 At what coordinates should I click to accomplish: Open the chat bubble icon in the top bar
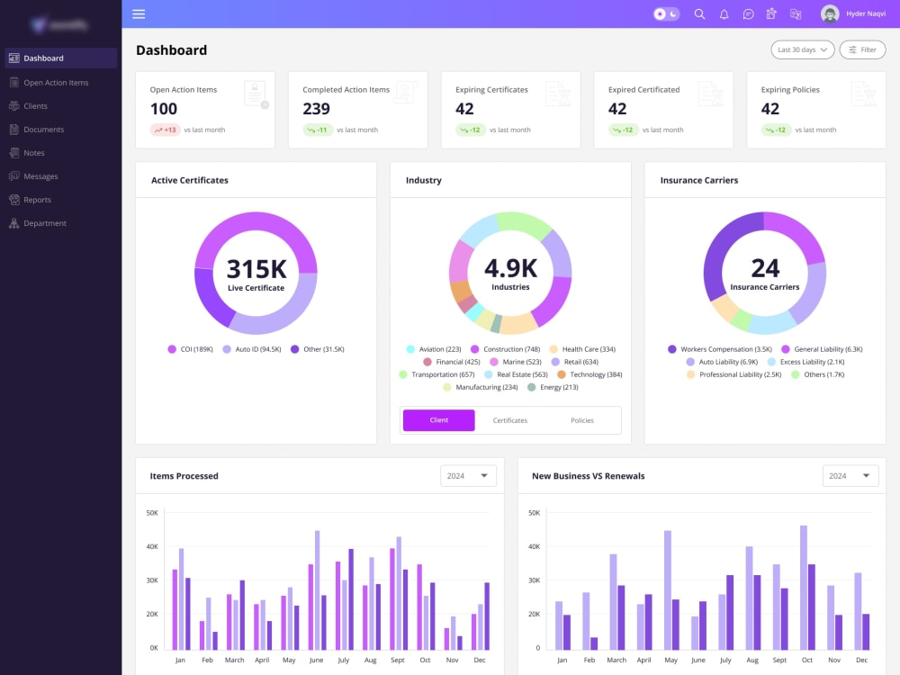748,14
